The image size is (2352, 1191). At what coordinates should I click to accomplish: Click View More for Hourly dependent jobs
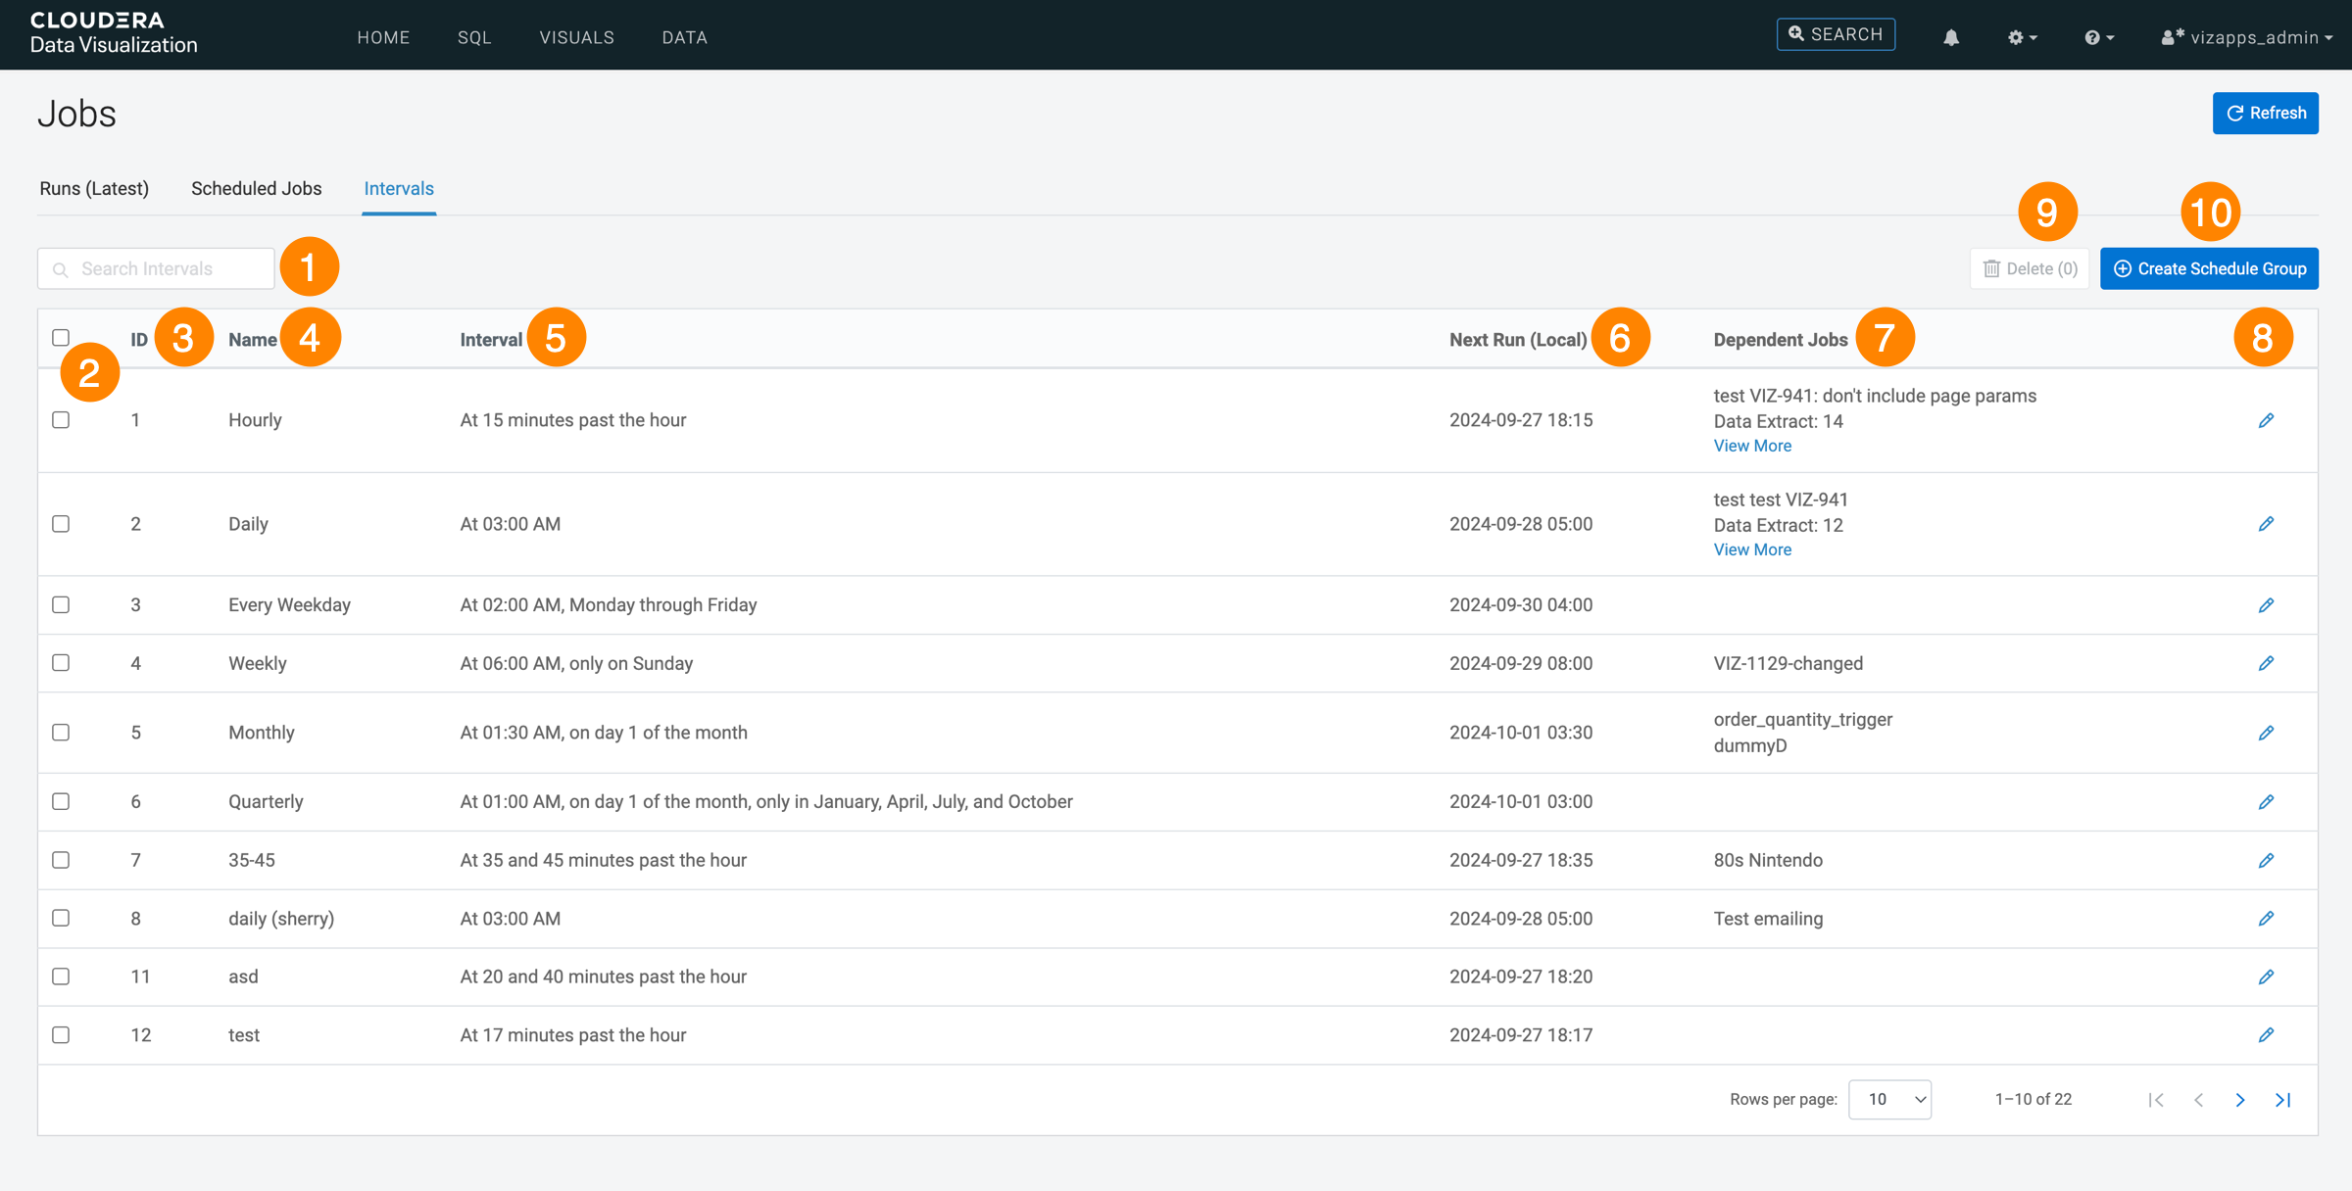click(1751, 446)
